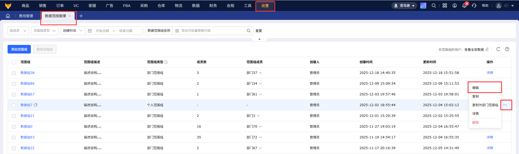Click the user avatar icon
The height and width of the screenshot is (154, 519).
(x=499, y=6)
